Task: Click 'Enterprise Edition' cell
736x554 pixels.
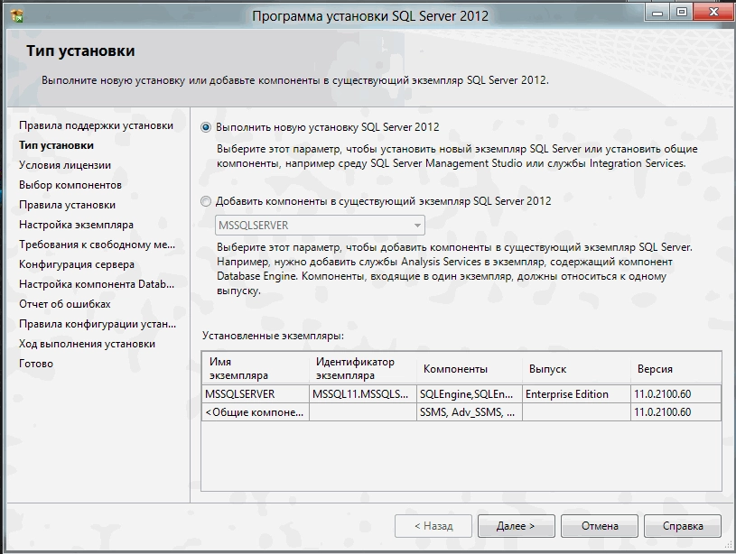Action: coord(576,394)
